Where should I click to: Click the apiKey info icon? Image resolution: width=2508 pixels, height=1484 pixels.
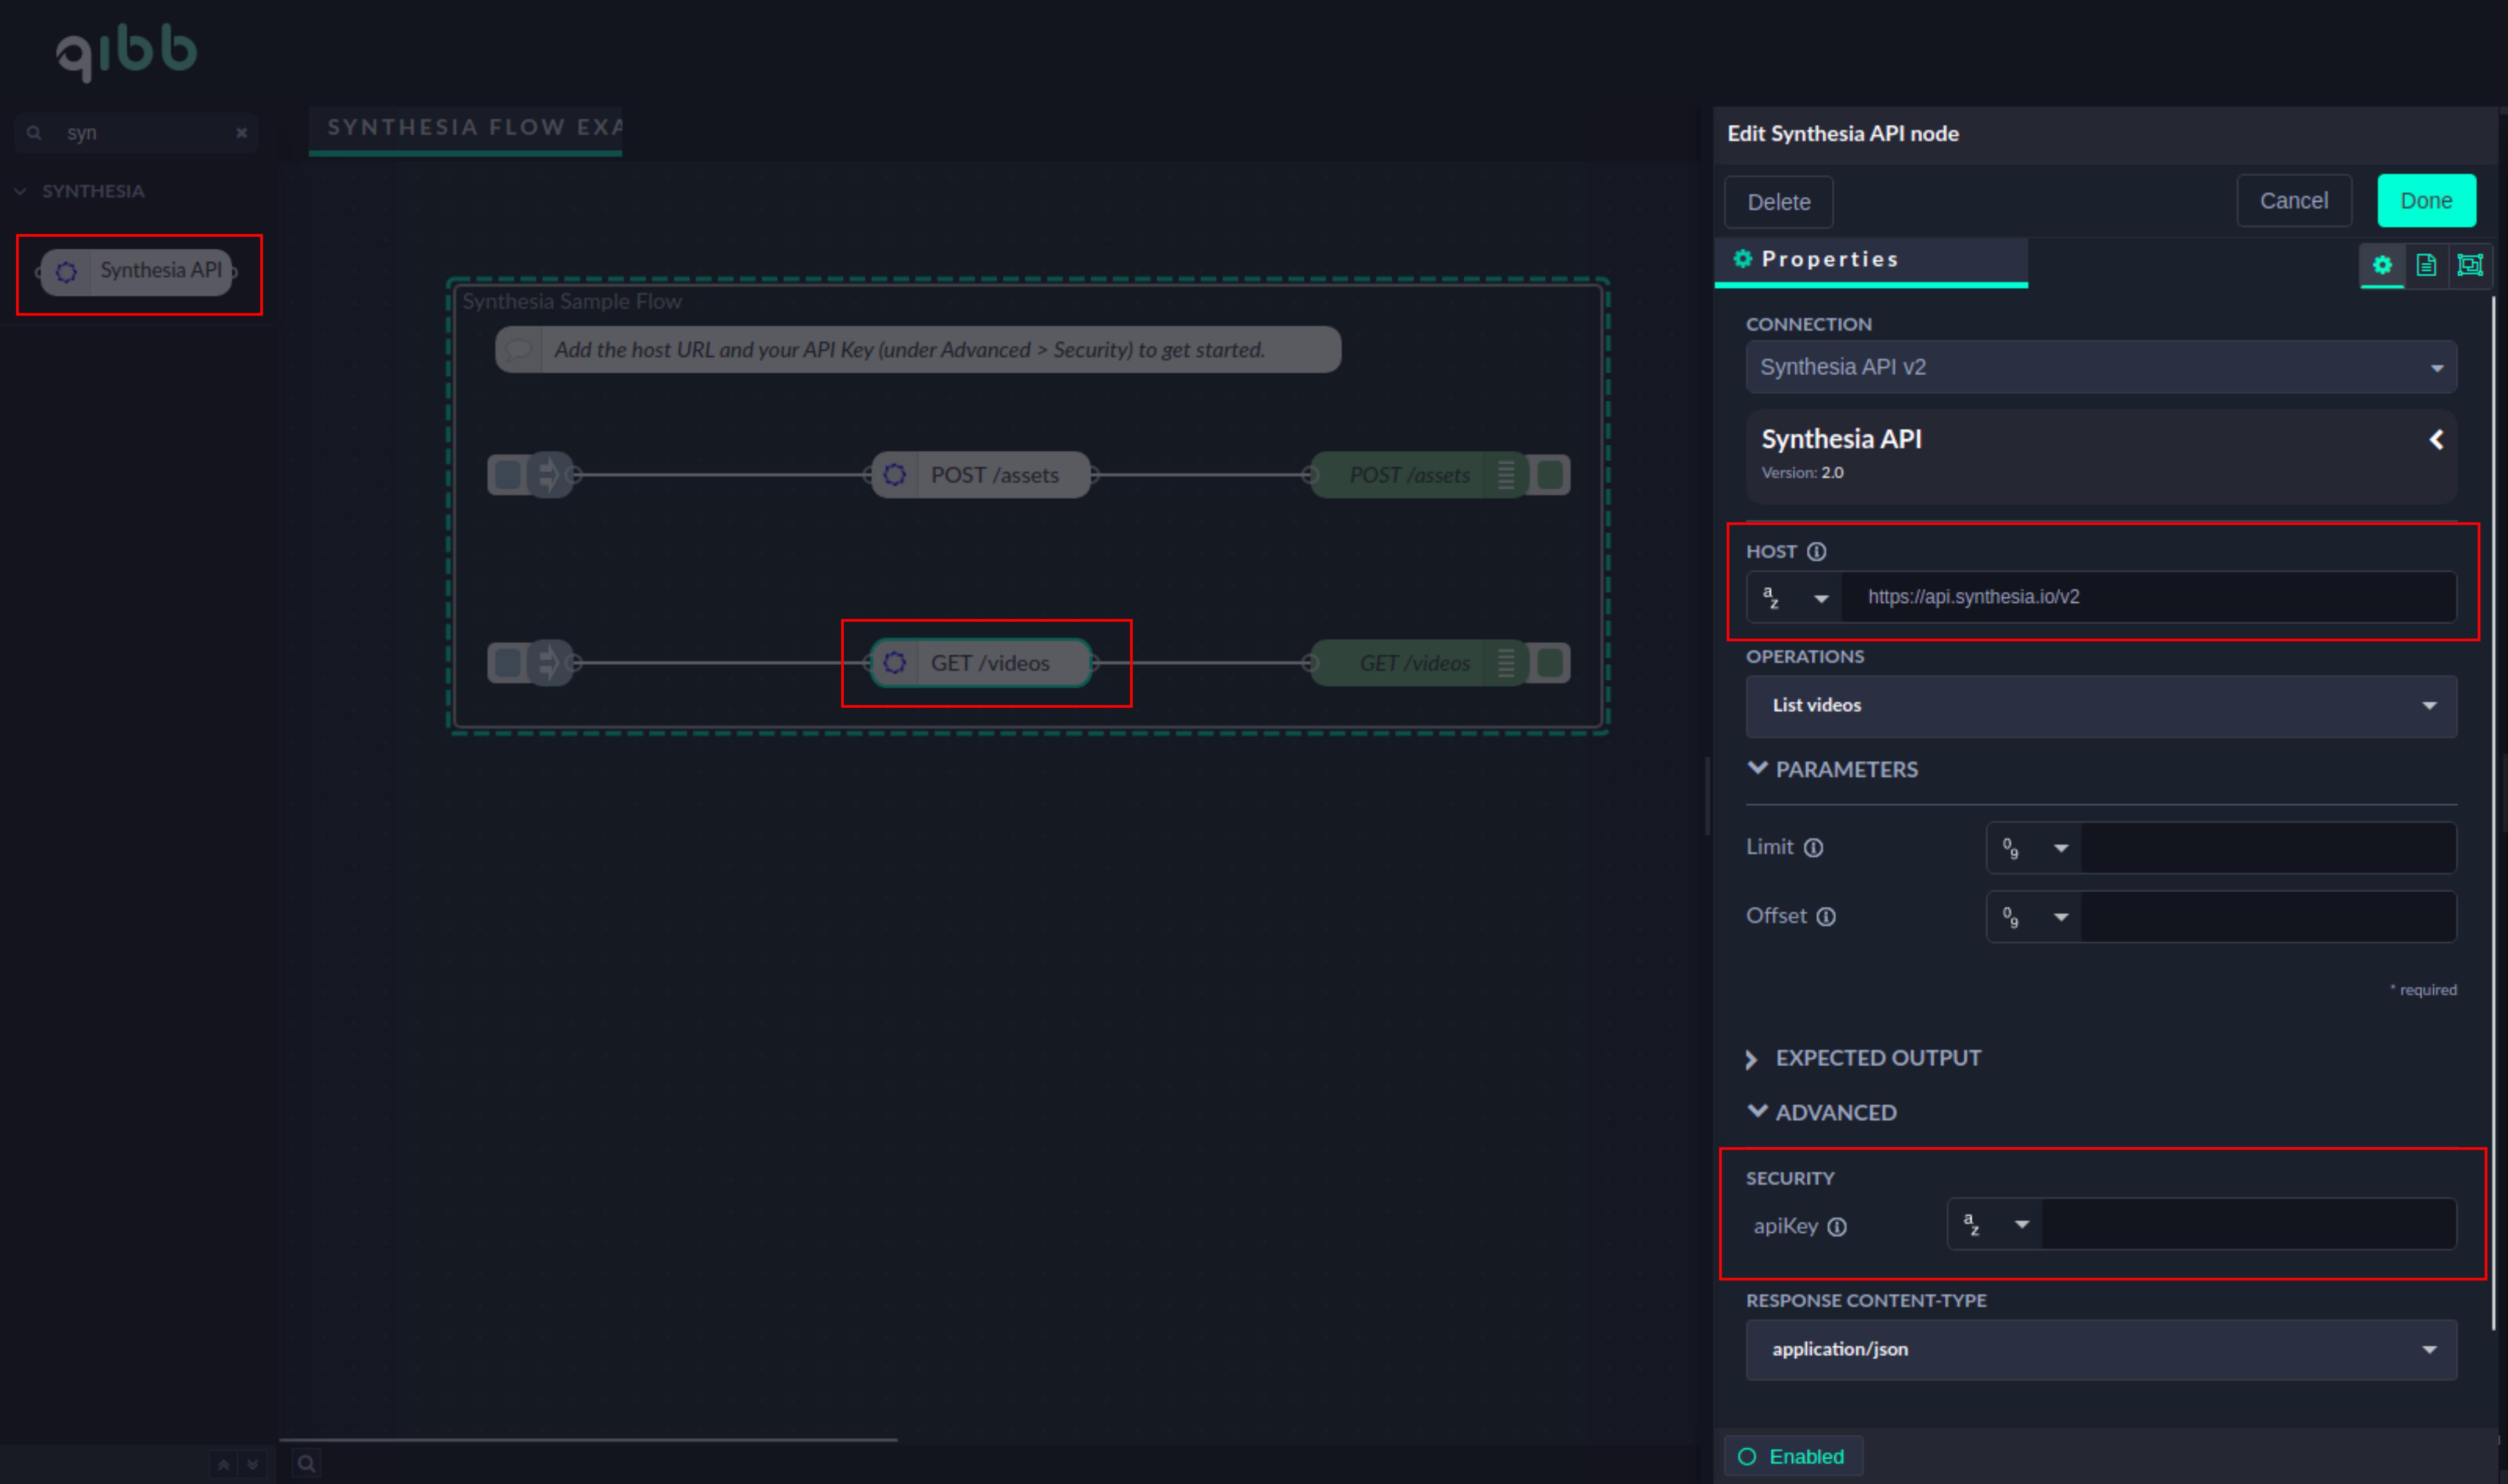(x=1837, y=1227)
